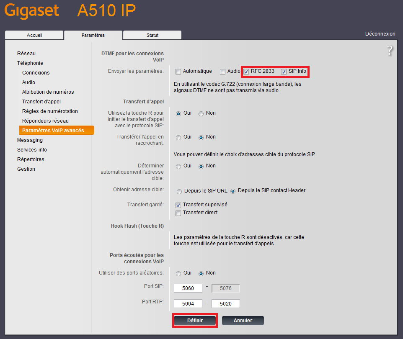Image resolution: width=403 pixels, height=339 pixels.
Task: Click the disabled SIP port field 5076
Action: (x=226, y=288)
